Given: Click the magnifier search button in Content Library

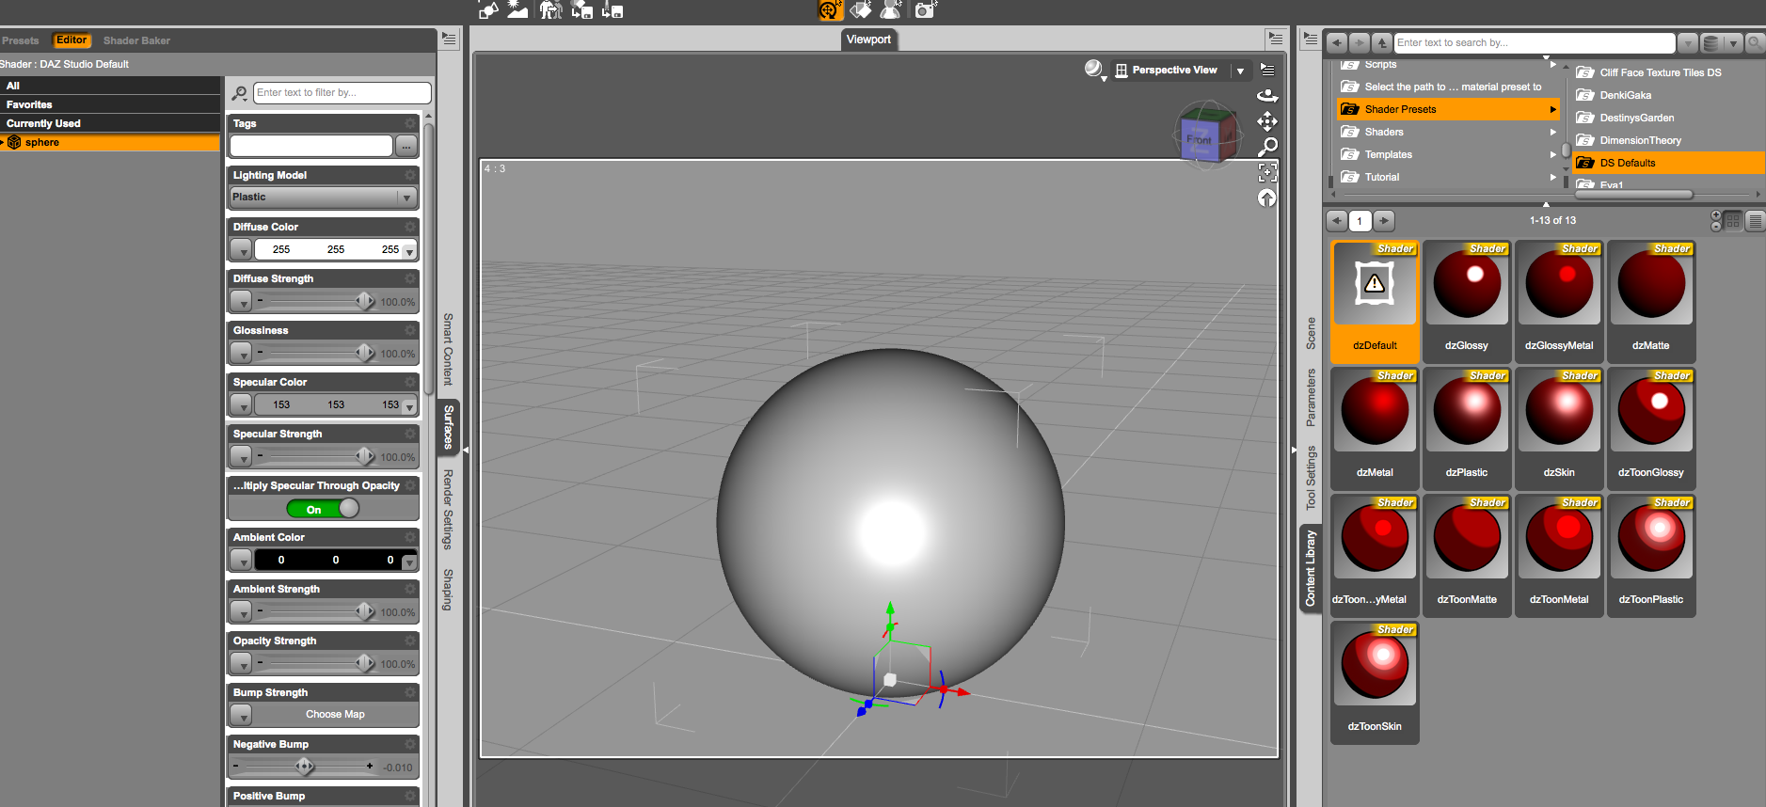Looking at the screenshot, I should click(1755, 42).
